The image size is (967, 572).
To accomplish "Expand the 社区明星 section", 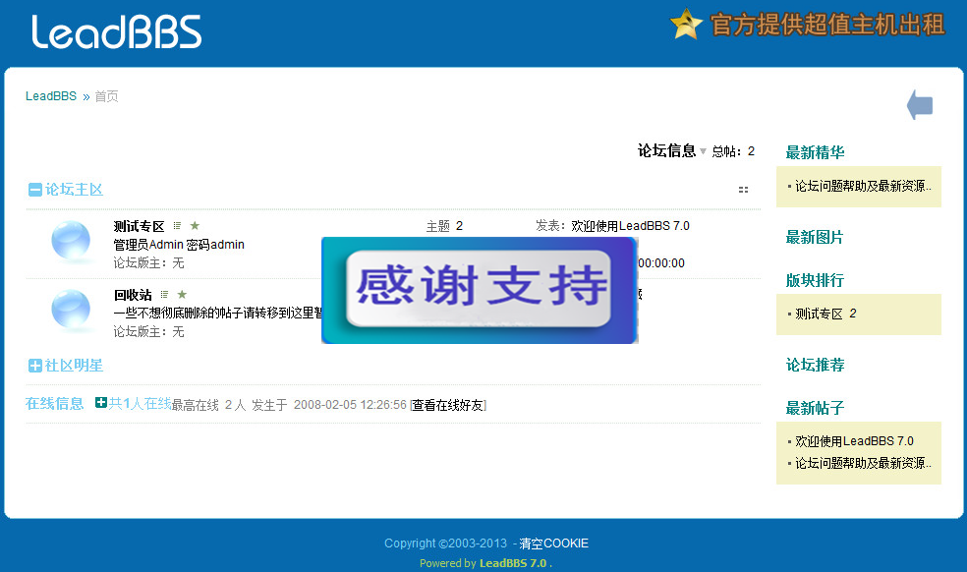I will click(x=35, y=366).
